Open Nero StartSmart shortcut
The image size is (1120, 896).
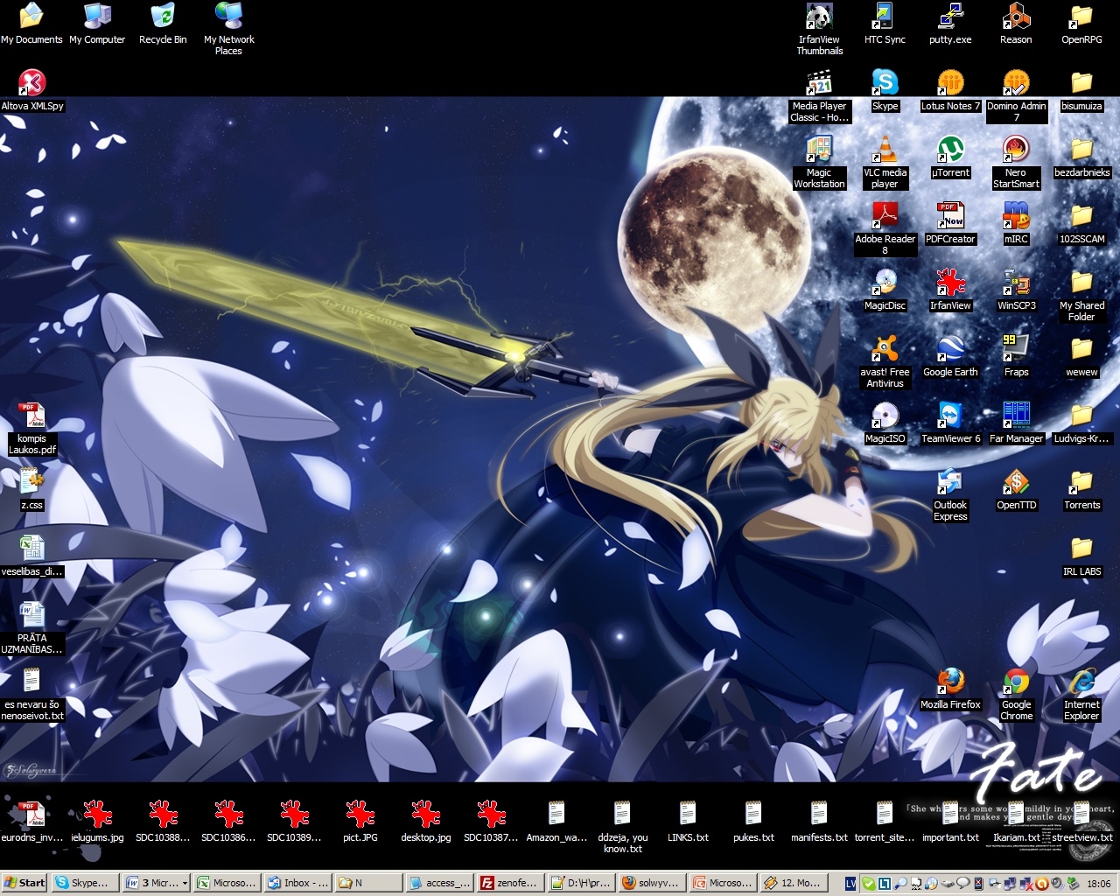pyautogui.click(x=1016, y=162)
